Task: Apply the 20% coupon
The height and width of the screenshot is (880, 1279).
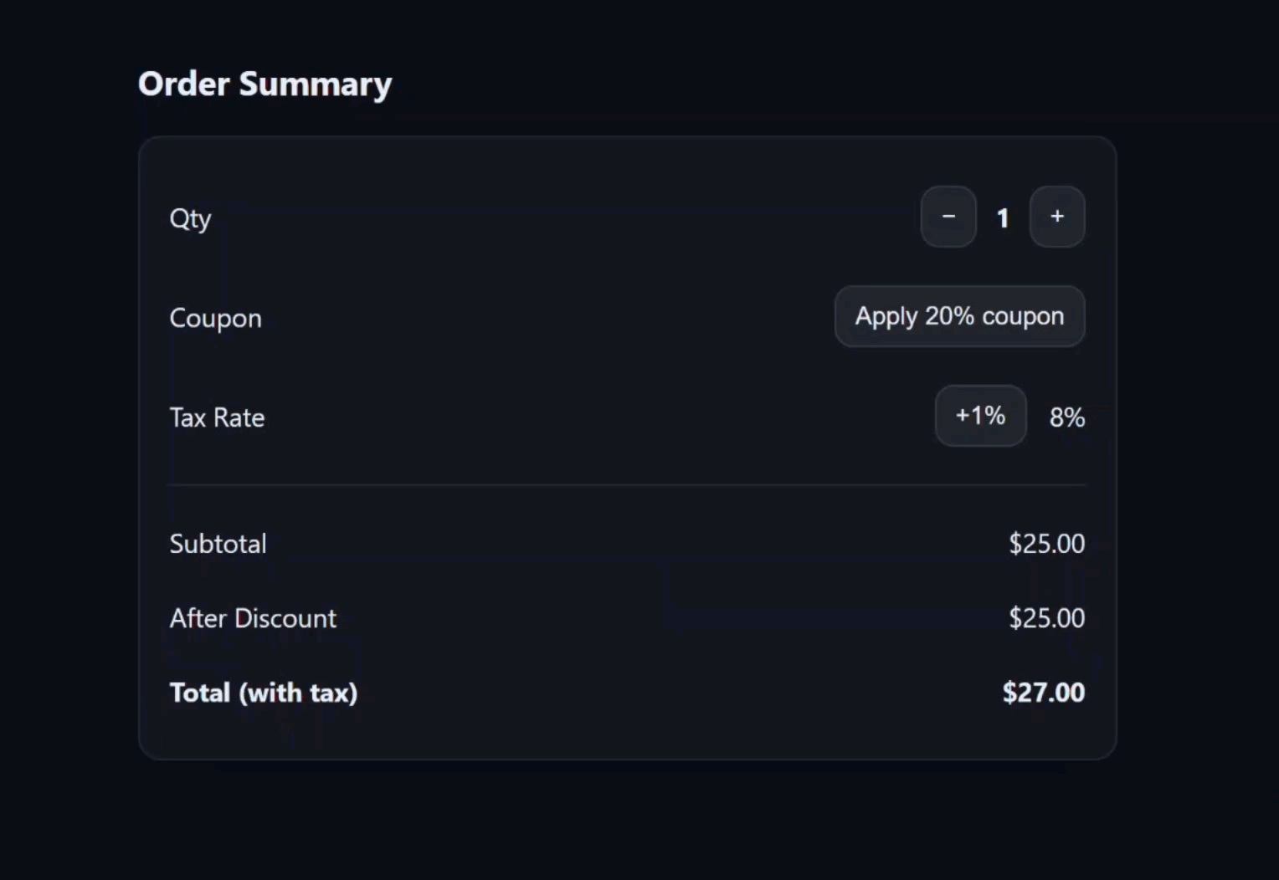Action: [x=959, y=316]
